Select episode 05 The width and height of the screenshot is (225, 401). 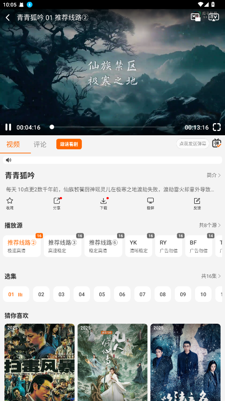(x=102, y=294)
